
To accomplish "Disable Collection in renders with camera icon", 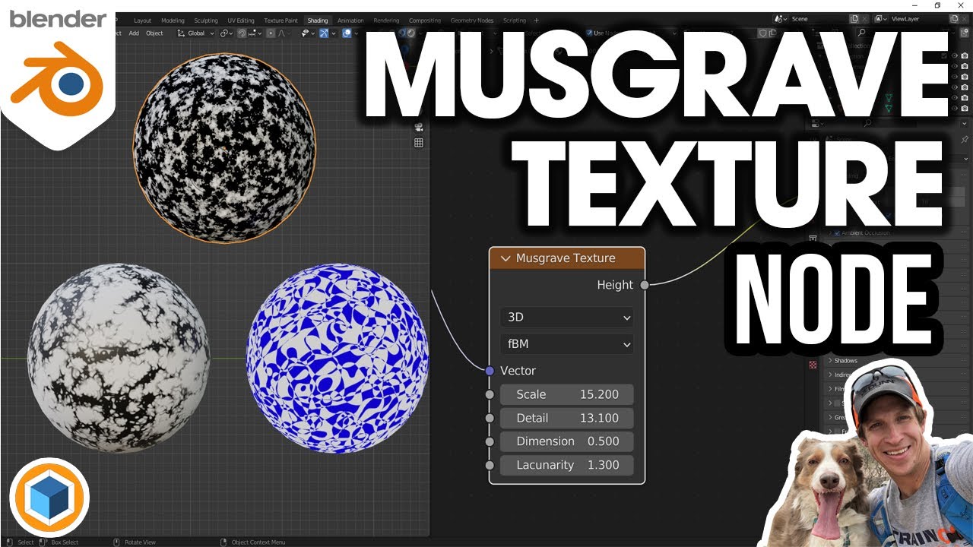I will click(x=965, y=55).
